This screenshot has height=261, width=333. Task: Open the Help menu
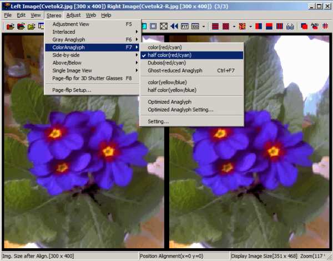pyautogui.click(x=106, y=16)
